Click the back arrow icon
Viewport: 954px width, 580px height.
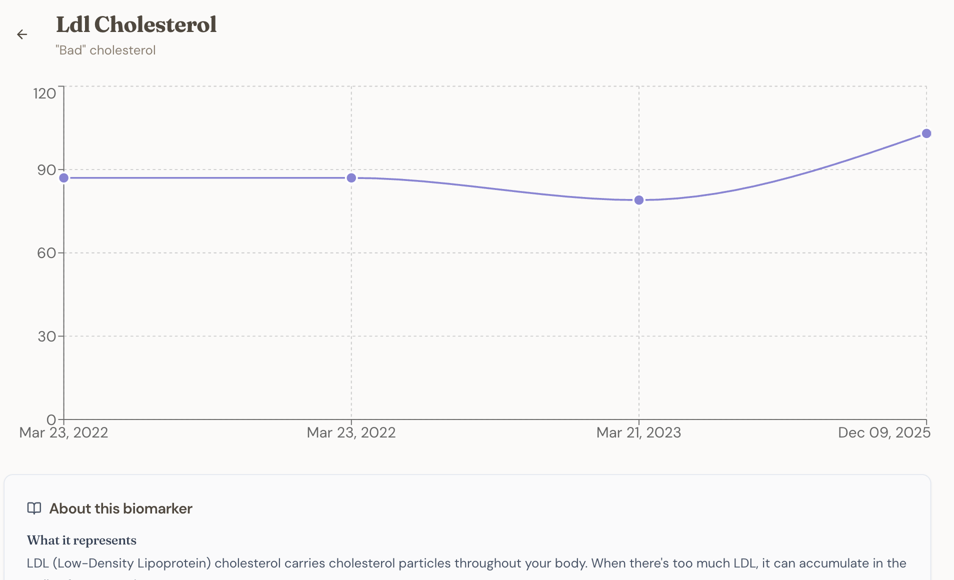[x=22, y=34]
